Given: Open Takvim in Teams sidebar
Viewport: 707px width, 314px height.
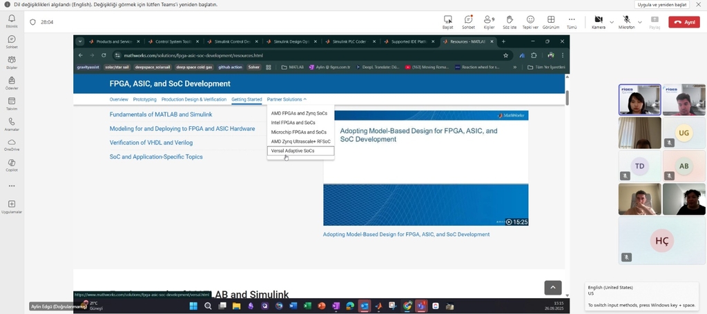Looking at the screenshot, I should tap(12, 103).
